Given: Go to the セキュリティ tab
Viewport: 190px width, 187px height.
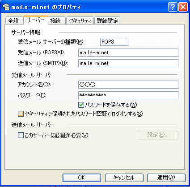Looking at the screenshot, I should pyautogui.click(x=80, y=20).
